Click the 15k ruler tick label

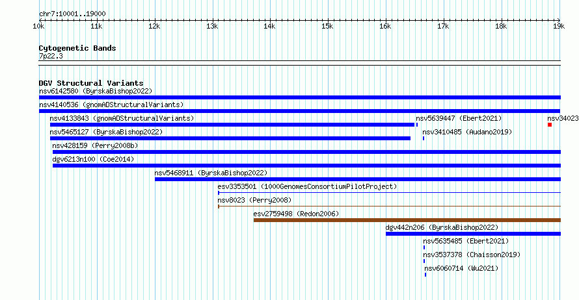327,26
